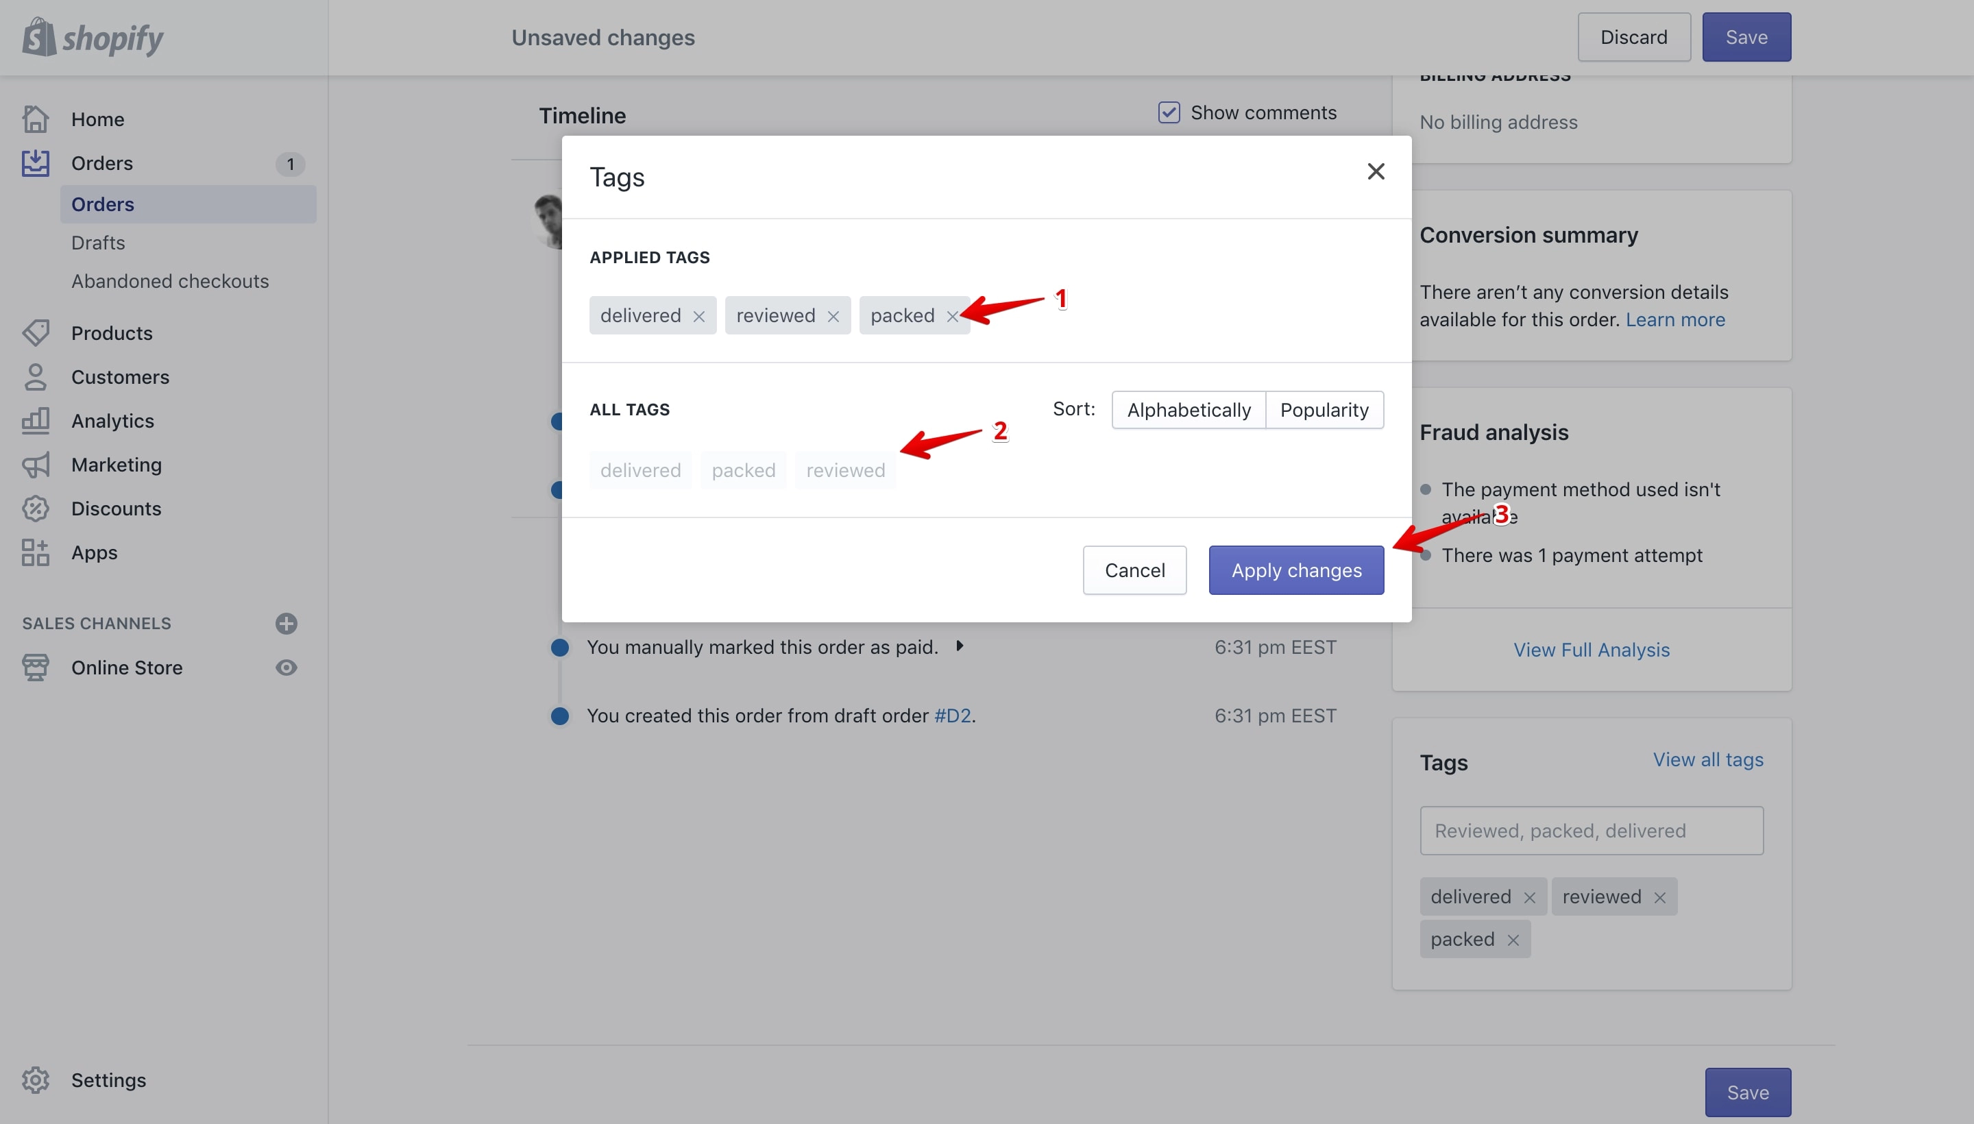
Task: Add a sales channel with plus icon
Action: coord(287,624)
